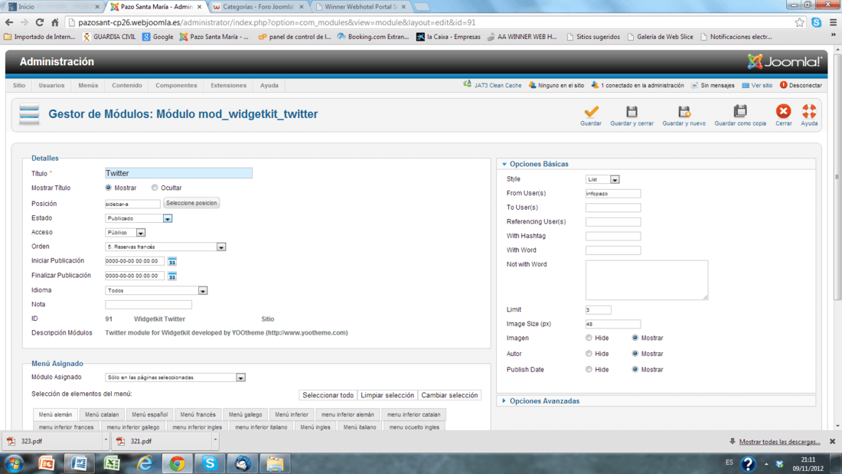Viewport: 842px width, 474px height.
Task: Click the Joomla! logo
Action: point(785,62)
